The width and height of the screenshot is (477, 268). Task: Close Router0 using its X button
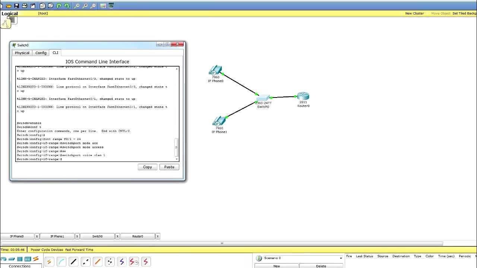(158, 236)
